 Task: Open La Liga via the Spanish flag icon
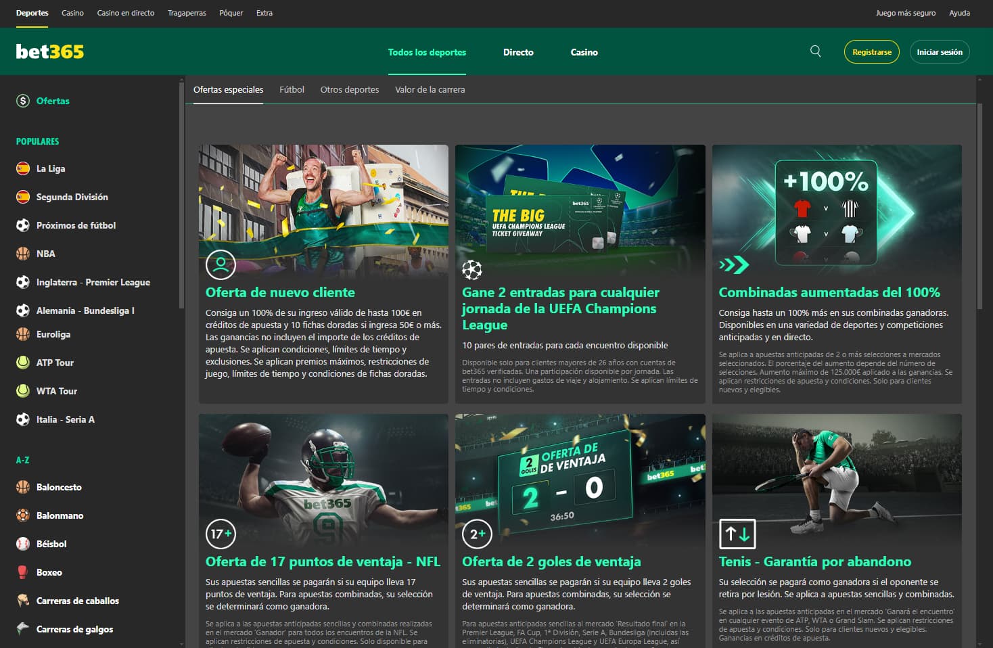(22, 168)
